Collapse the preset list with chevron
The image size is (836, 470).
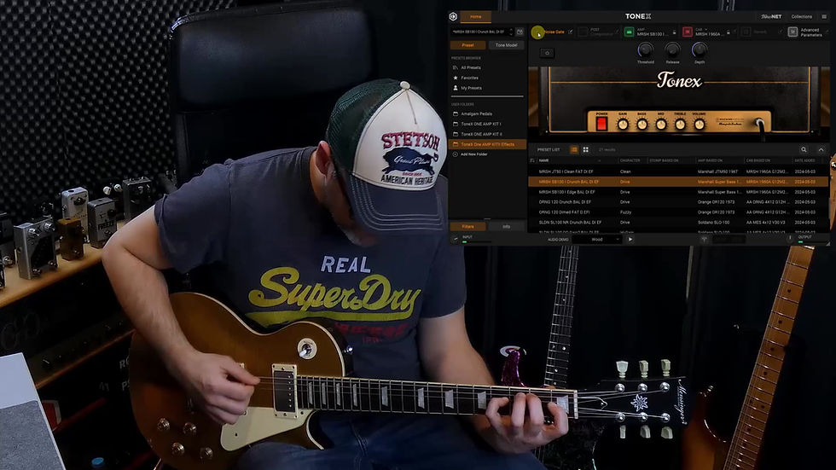pos(821,150)
